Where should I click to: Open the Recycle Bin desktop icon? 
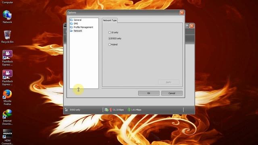click(7, 37)
